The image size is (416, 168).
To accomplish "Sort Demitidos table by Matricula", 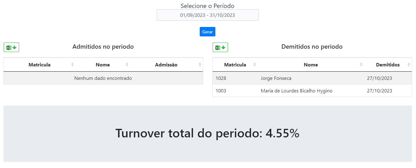I will click(x=235, y=65).
